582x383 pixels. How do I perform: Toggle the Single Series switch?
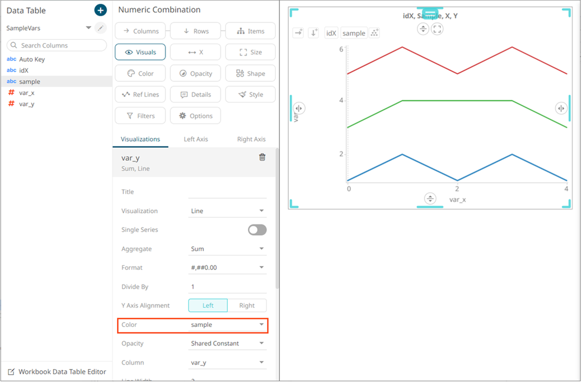[x=257, y=230]
